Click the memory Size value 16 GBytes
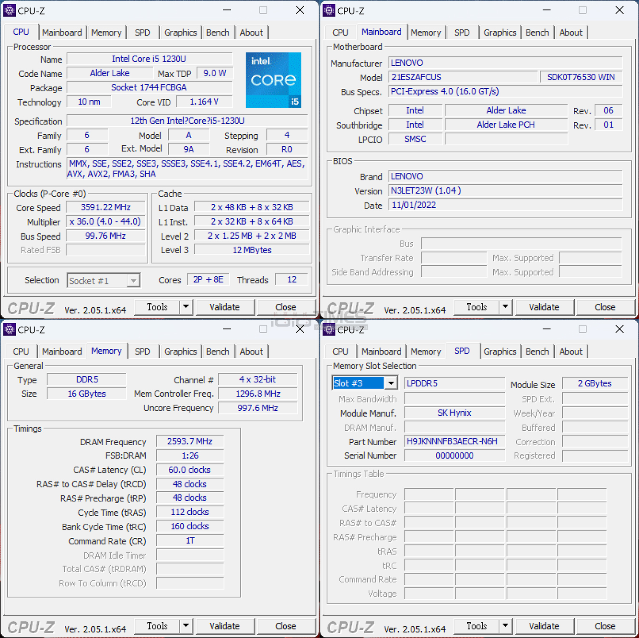 pyautogui.click(x=87, y=394)
